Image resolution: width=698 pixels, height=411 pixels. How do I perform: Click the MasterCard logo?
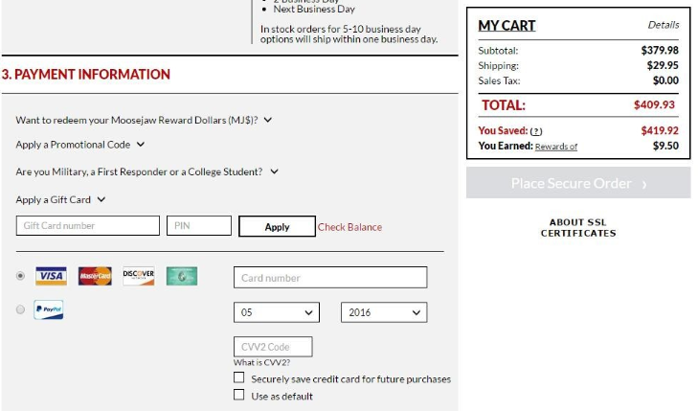point(95,276)
